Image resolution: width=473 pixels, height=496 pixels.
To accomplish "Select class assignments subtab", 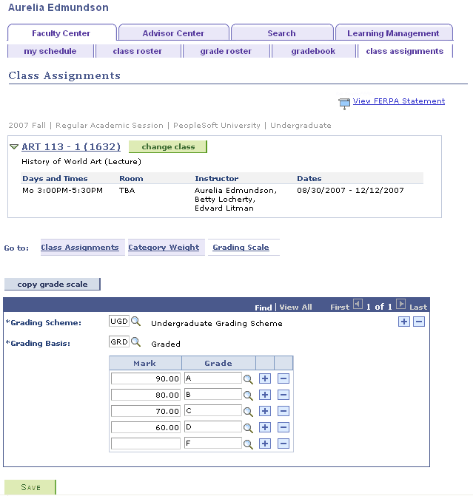I will 405,51.
